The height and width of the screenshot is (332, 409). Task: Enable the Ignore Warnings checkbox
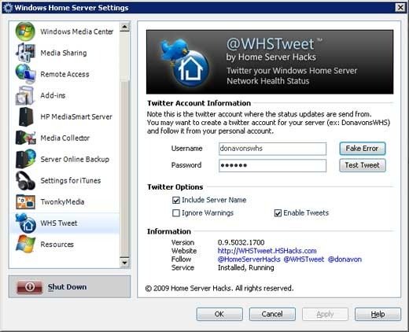point(175,213)
